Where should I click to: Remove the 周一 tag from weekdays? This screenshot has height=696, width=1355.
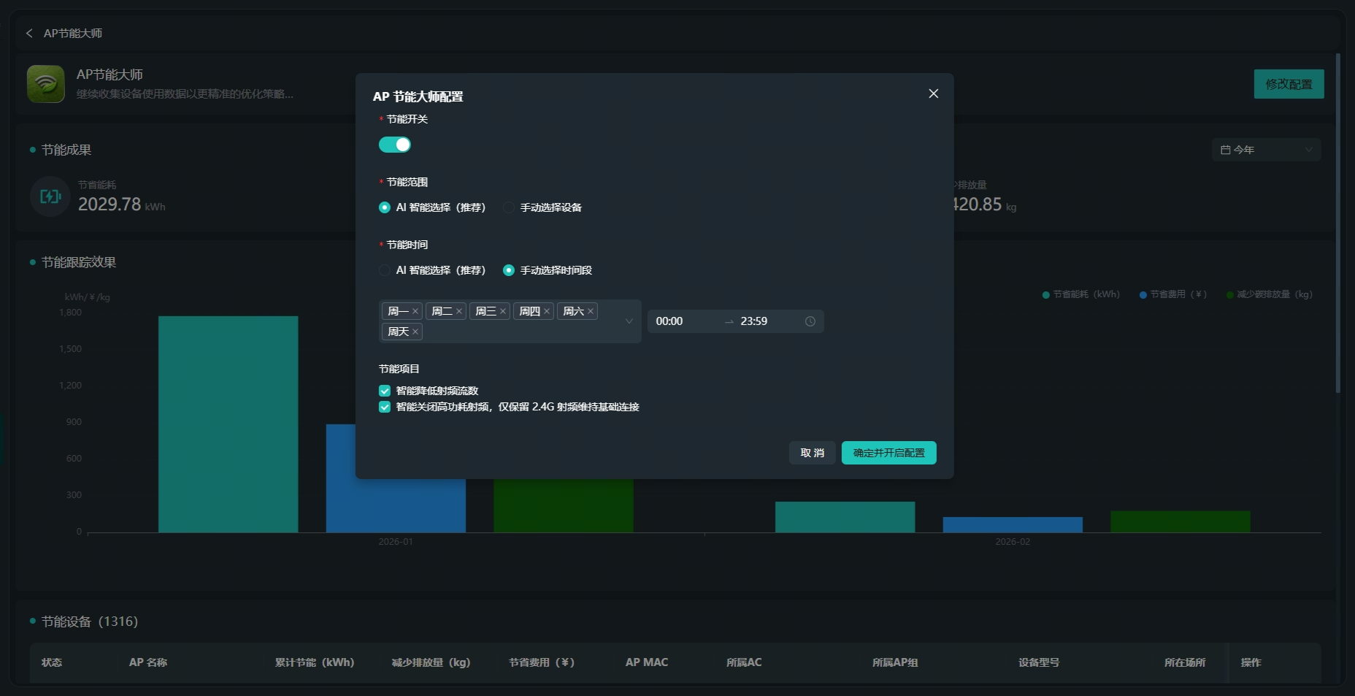click(x=415, y=311)
